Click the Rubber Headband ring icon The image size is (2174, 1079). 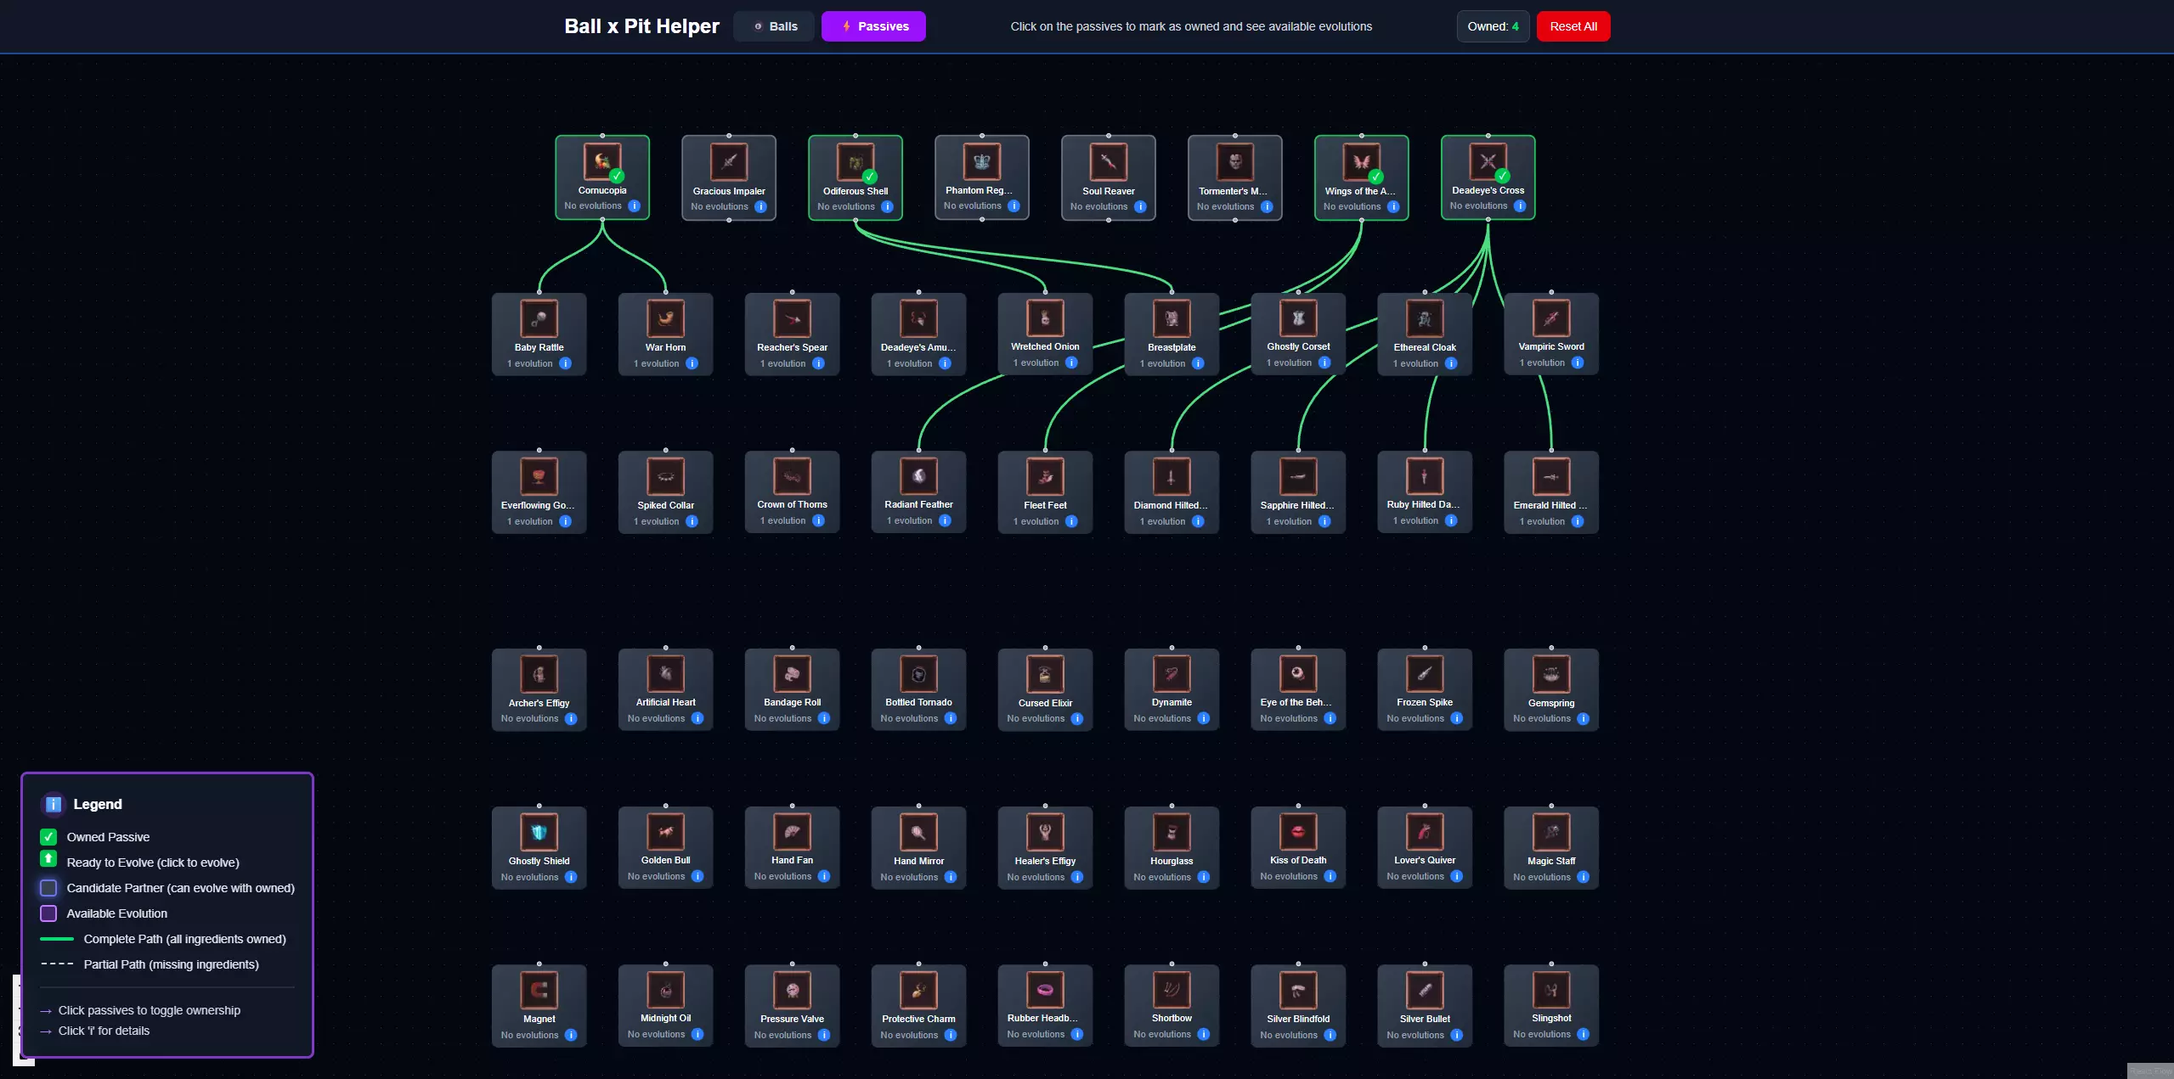(1045, 990)
